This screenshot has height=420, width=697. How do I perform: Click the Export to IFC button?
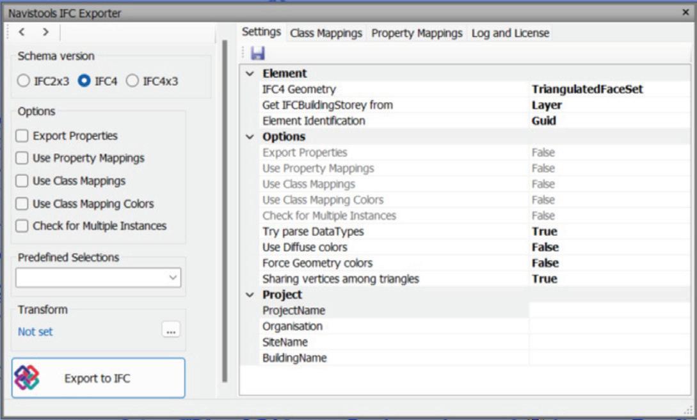[x=98, y=378]
